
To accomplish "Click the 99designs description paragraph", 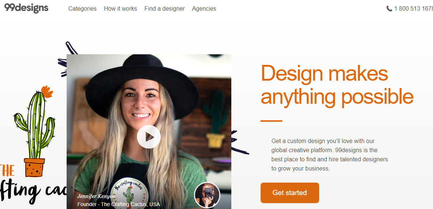I will pyautogui.click(x=329, y=155).
